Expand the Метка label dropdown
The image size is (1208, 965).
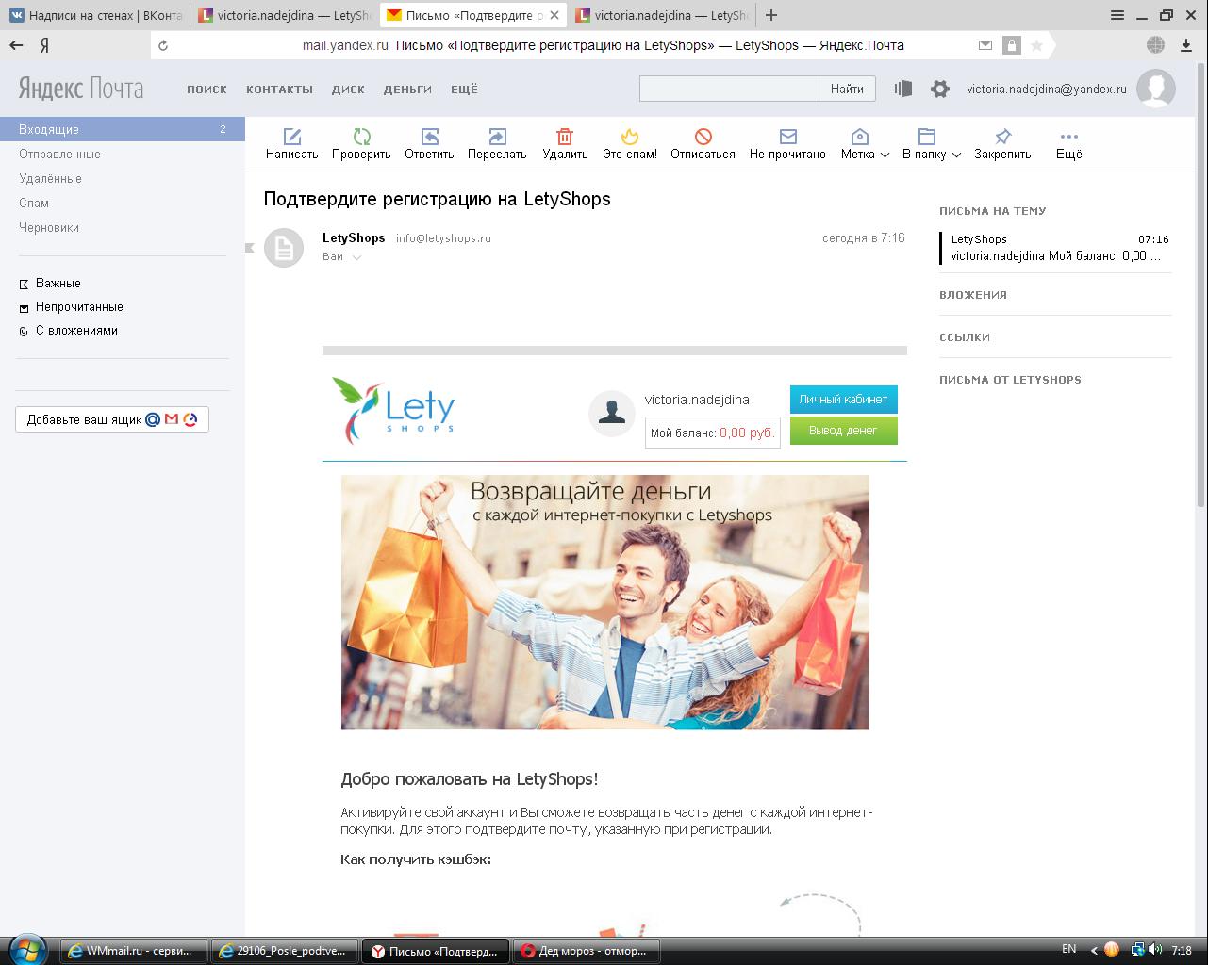[x=885, y=155]
